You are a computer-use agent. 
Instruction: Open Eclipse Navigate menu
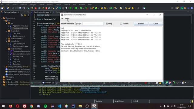33,5
